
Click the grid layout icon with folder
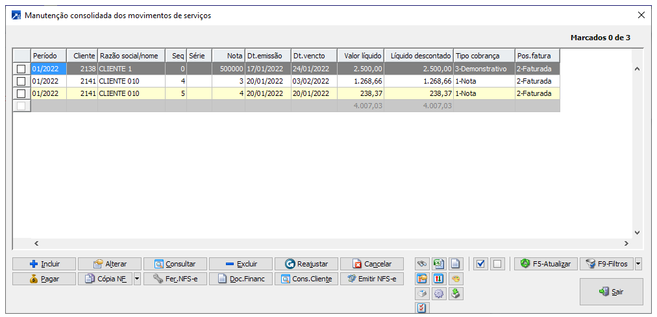[421, 279]
